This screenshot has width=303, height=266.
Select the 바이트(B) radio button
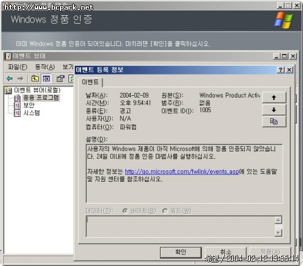click(x=139, y=211)
